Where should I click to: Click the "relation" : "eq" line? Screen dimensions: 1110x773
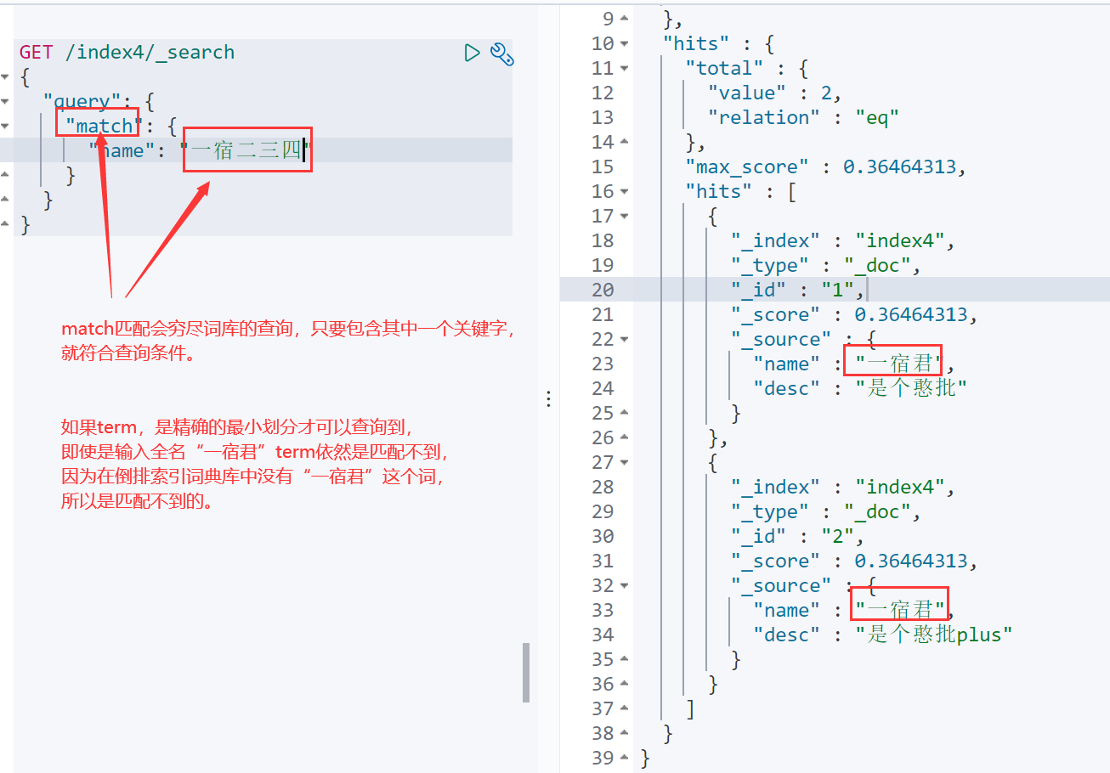(803, 117)
